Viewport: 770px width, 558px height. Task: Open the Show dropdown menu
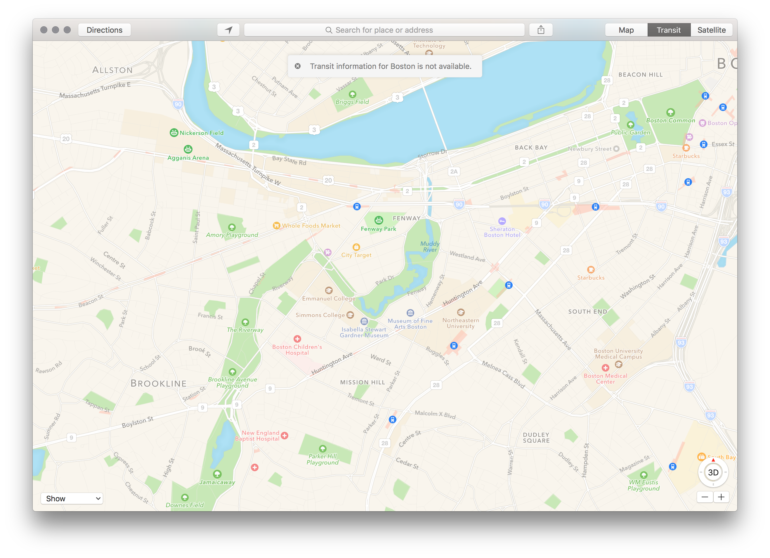tap(72, 498)
